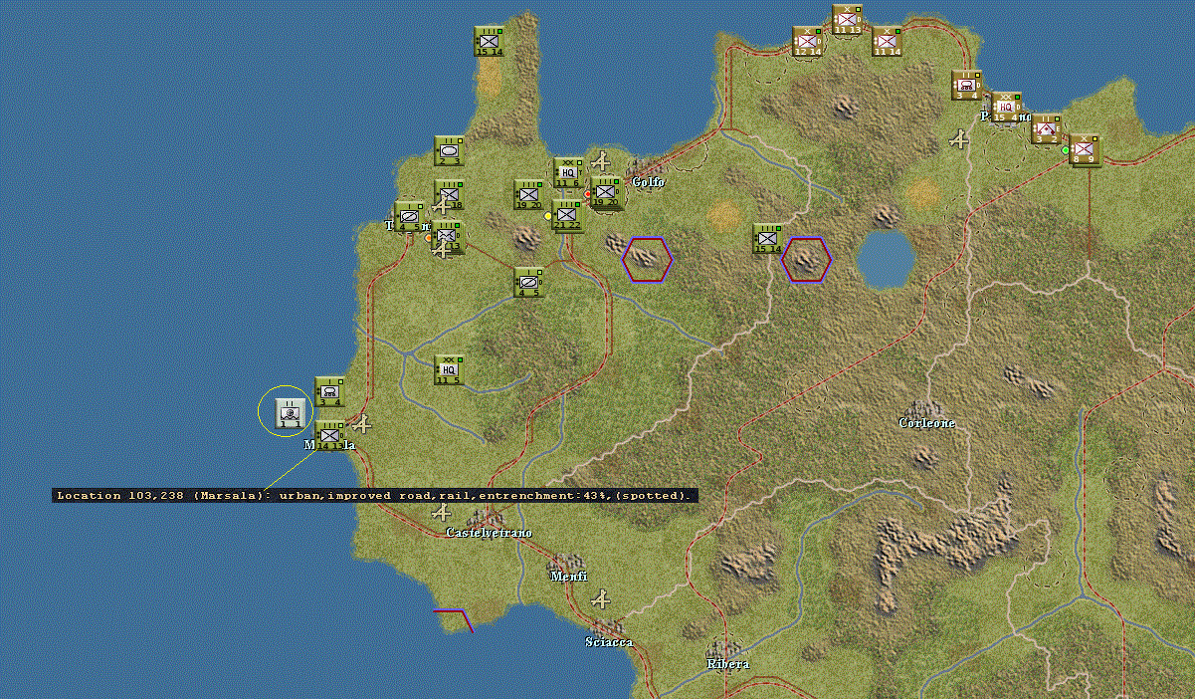Select the green 2-3 armor unit
The width and height of the screenshot is (1195, 699).
point(449,150)
